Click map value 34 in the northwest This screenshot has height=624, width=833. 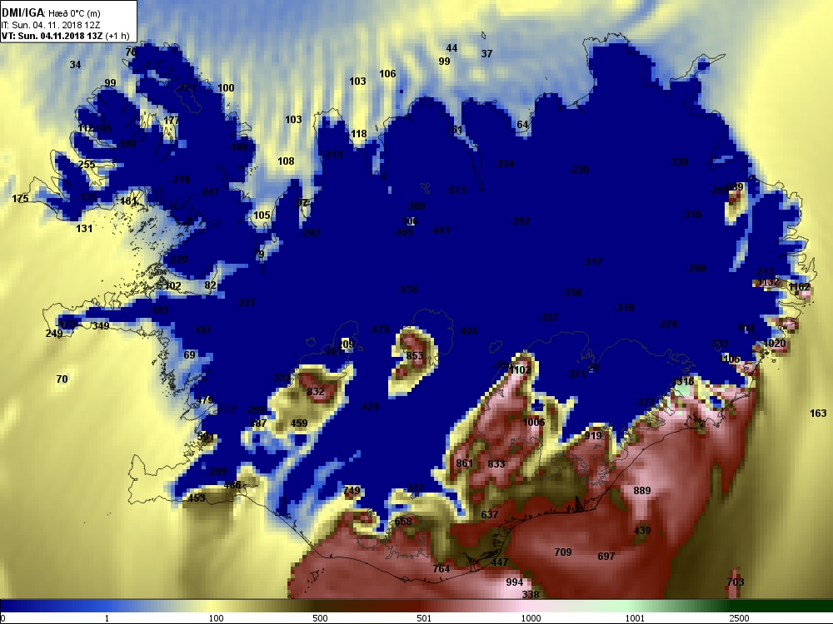coord(76,65)
